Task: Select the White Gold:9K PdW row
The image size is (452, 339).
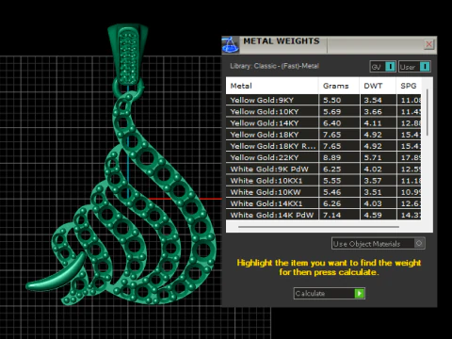Action: click(323, 169)
